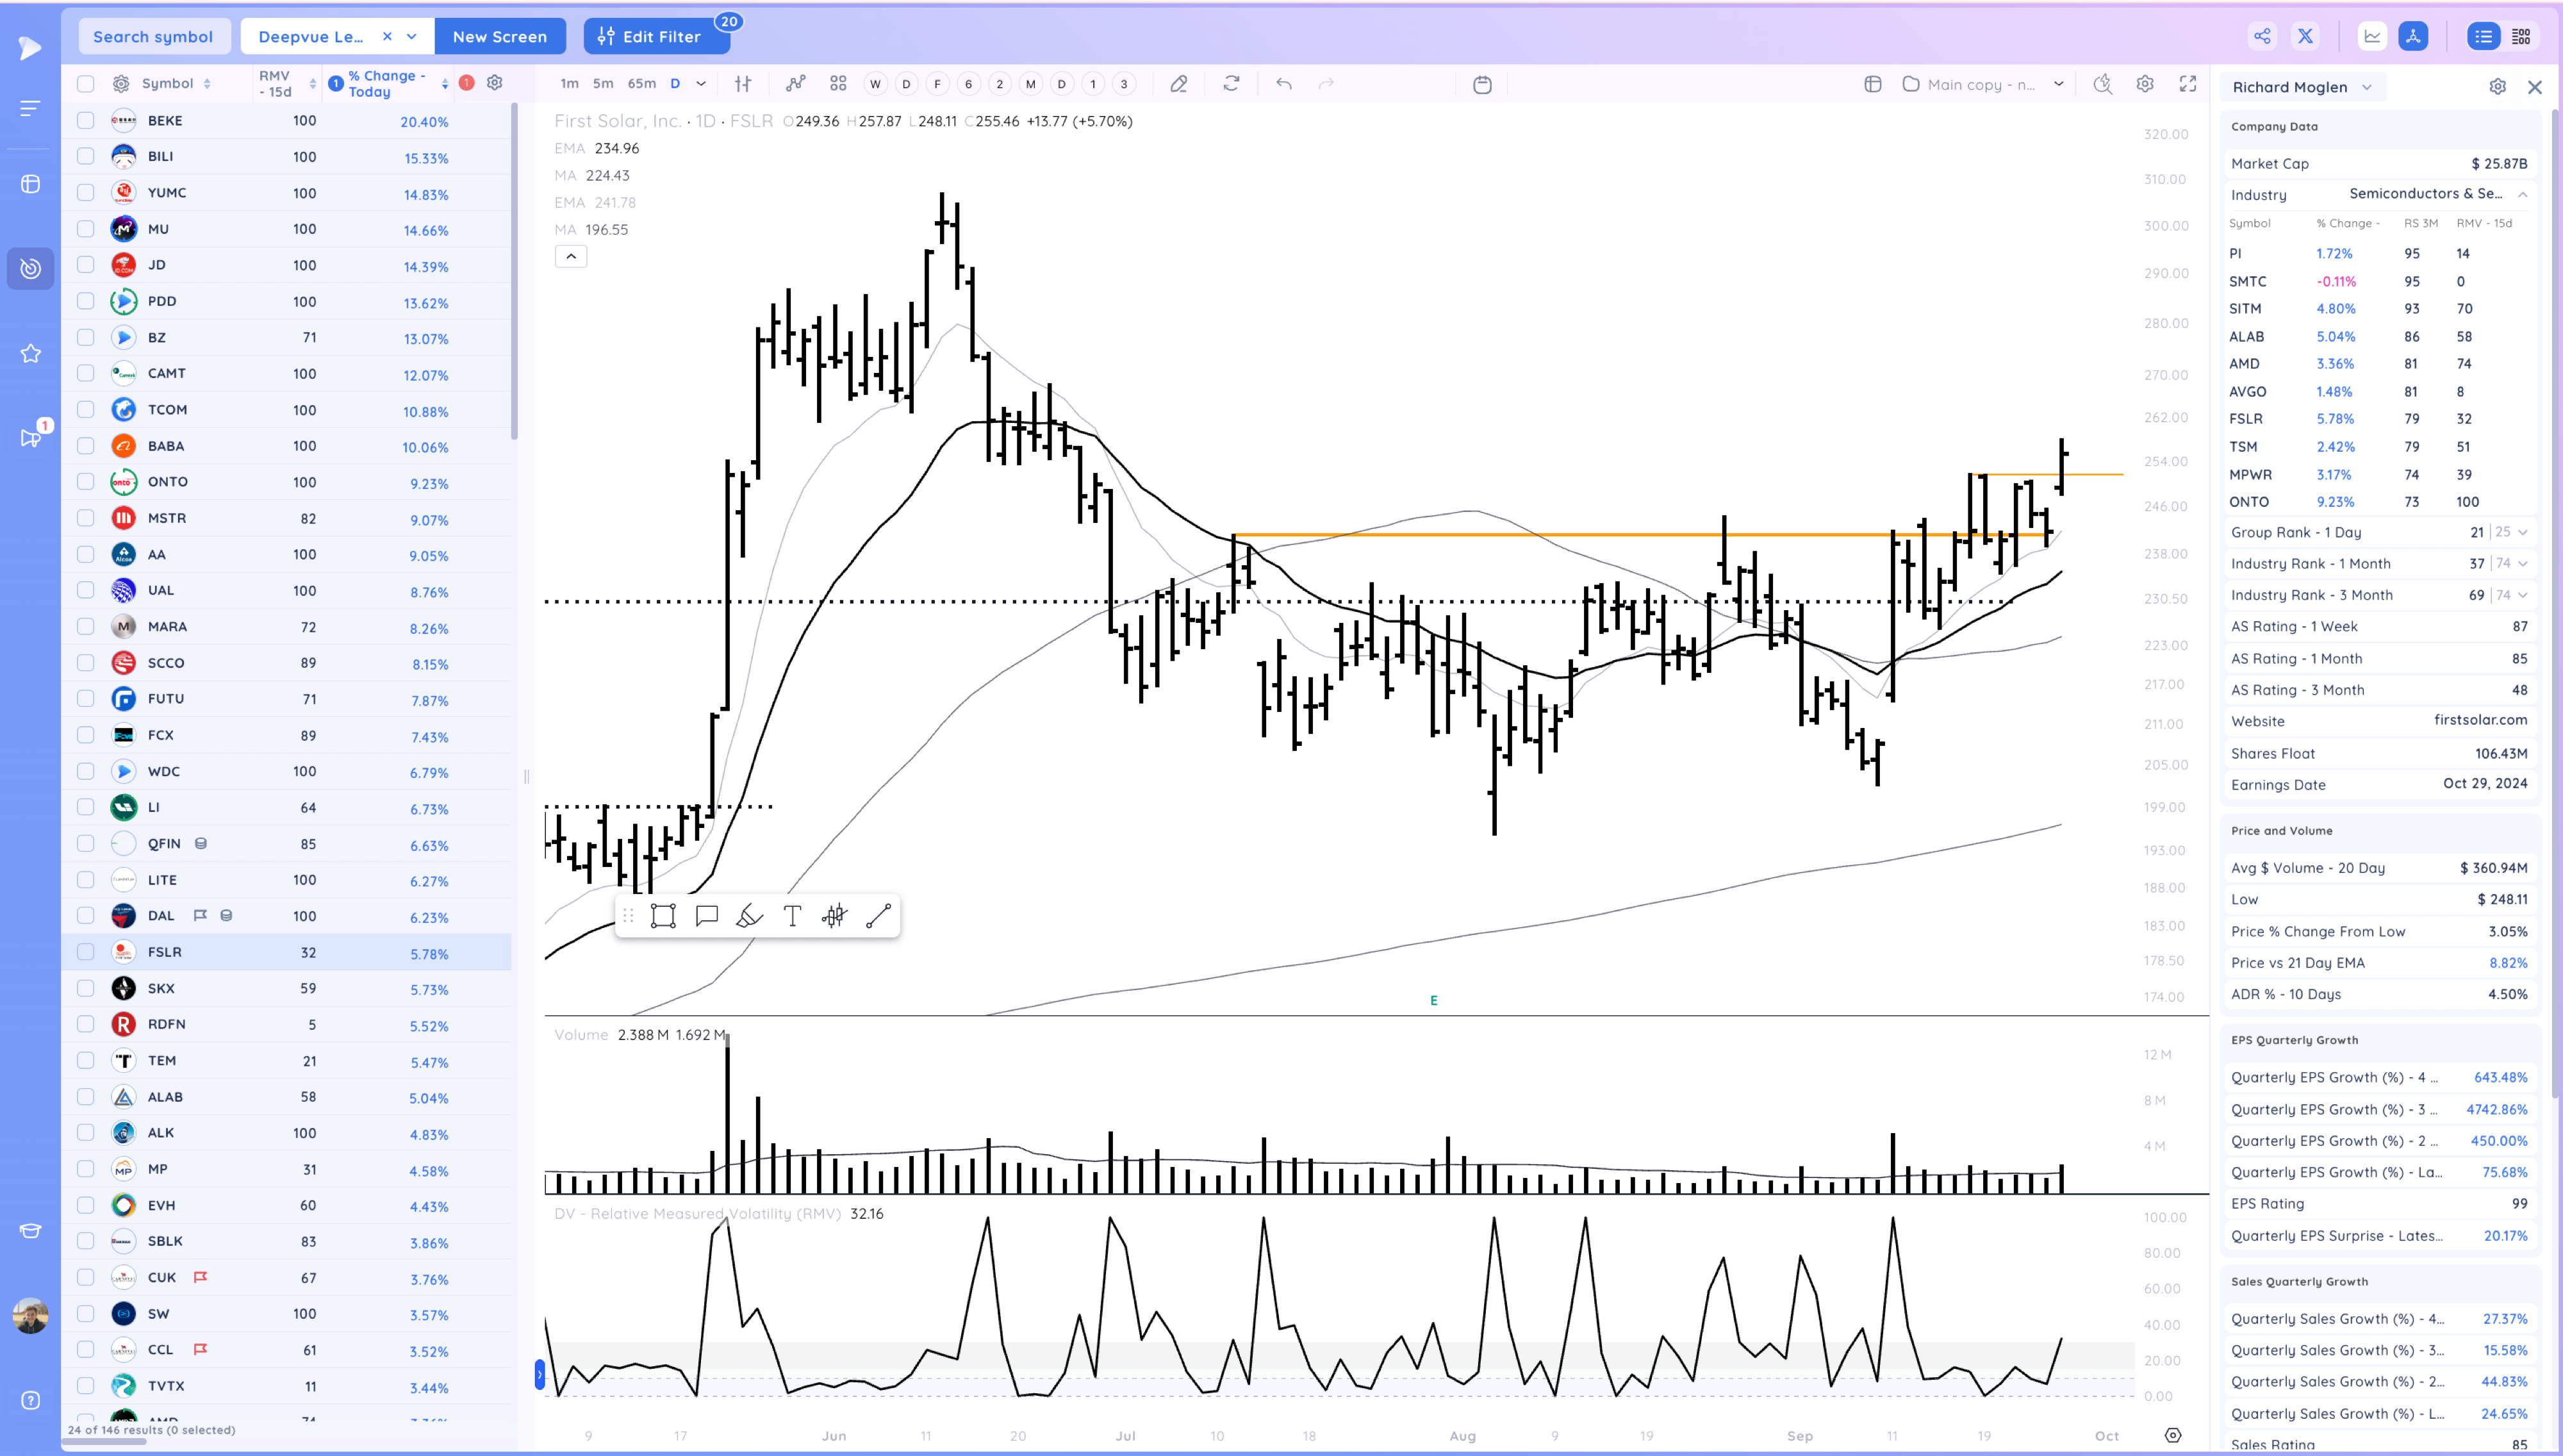Select the rectangle drawing tool

[x=663, y=916]
